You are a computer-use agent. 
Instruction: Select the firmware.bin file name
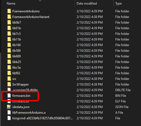click(21, 96)
